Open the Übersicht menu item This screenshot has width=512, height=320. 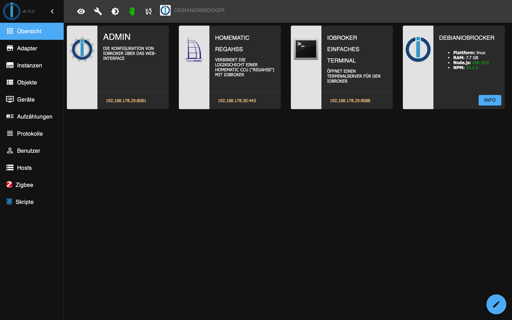pos(32,31)
